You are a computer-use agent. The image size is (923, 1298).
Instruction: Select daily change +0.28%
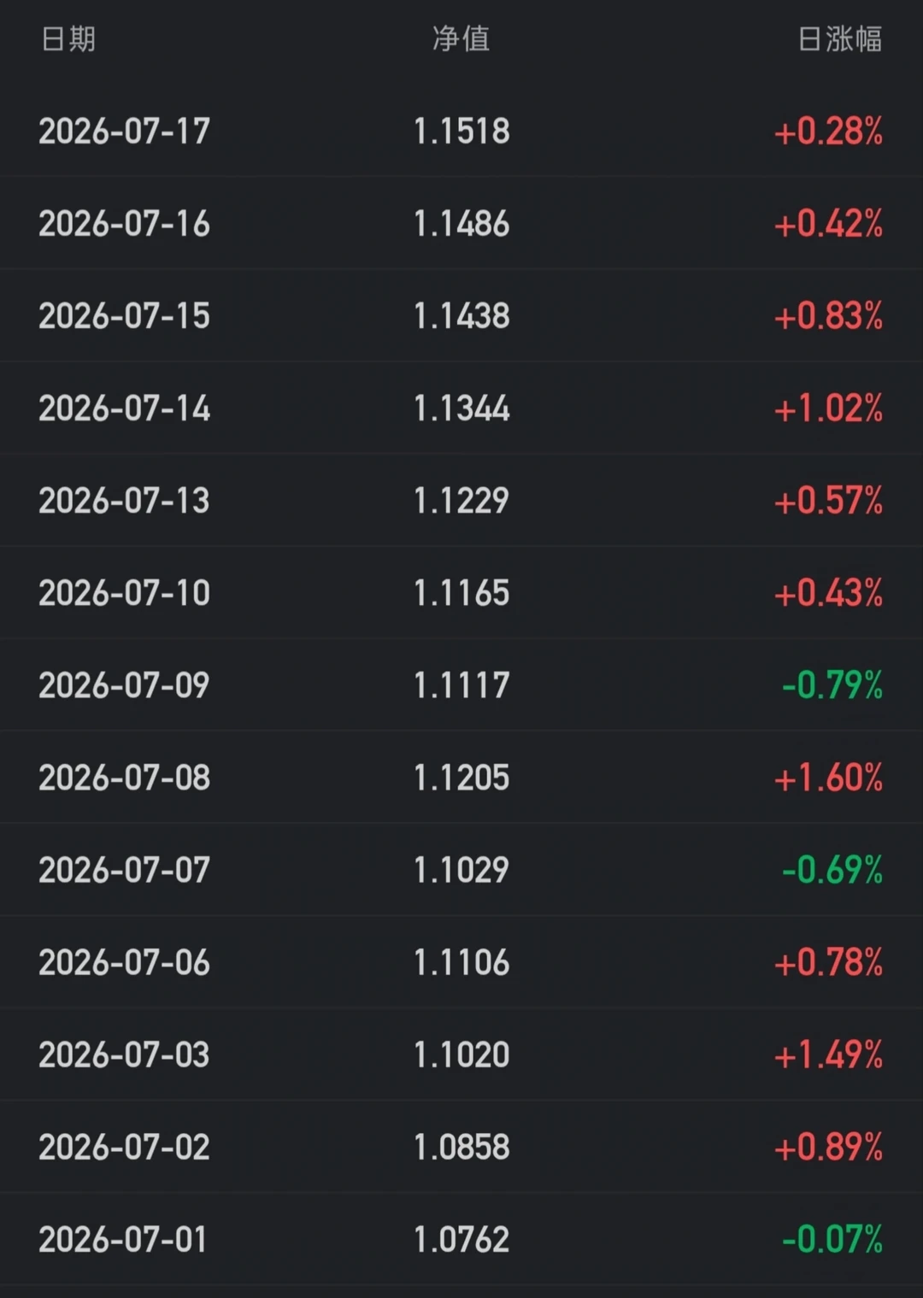coord(828,132)
